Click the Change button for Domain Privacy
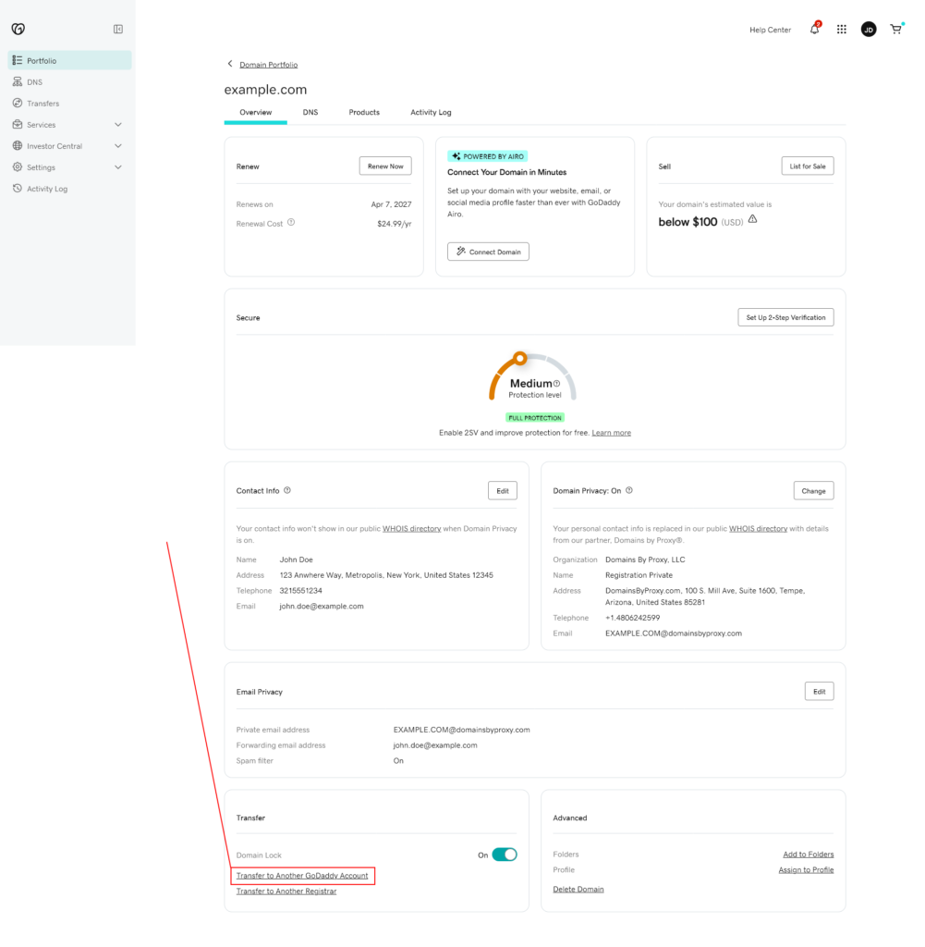 [813, 490]
